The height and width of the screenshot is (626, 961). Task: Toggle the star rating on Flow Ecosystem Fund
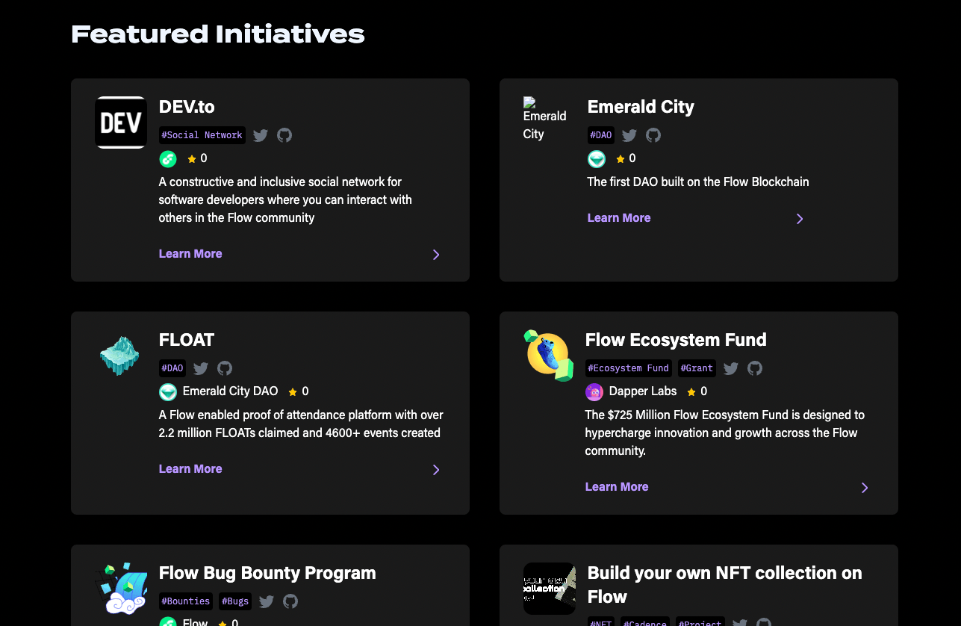691,391
